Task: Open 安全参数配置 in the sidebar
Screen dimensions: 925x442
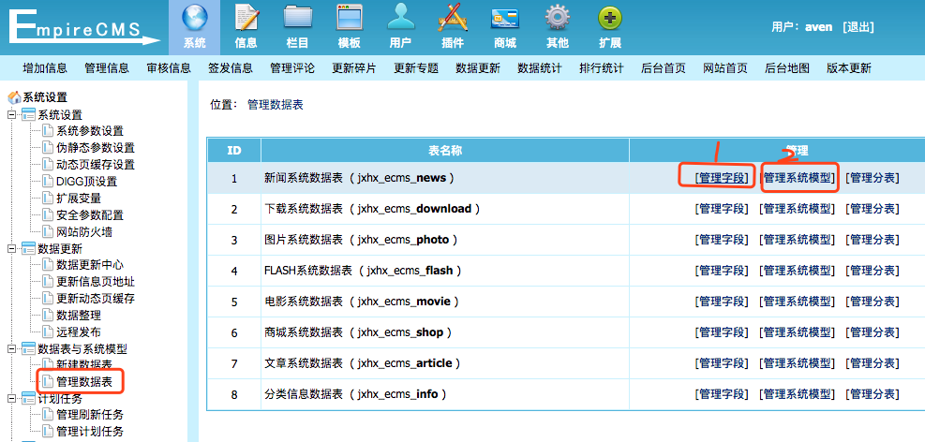Action: pos(90,215)
